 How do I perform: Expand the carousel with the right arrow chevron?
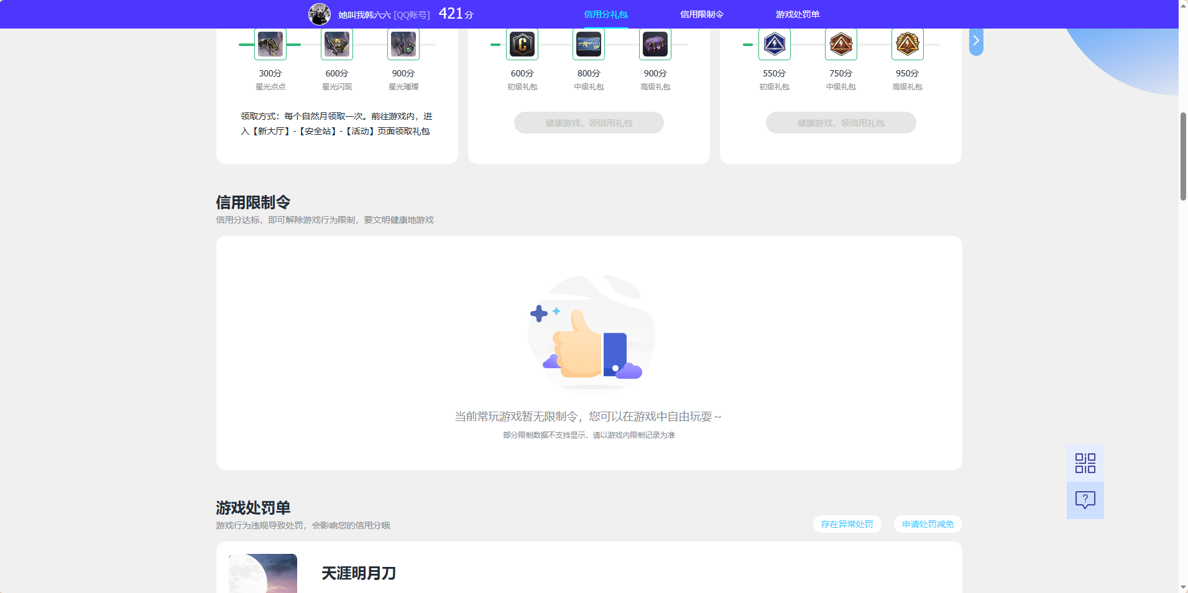975,40
